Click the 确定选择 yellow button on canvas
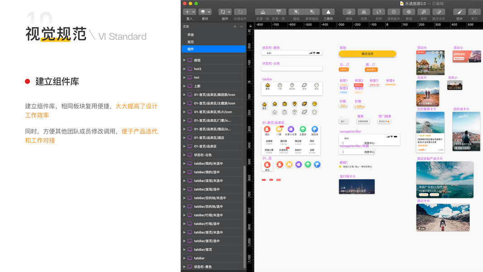Screen dimensions: 483x272 (367, 53)
